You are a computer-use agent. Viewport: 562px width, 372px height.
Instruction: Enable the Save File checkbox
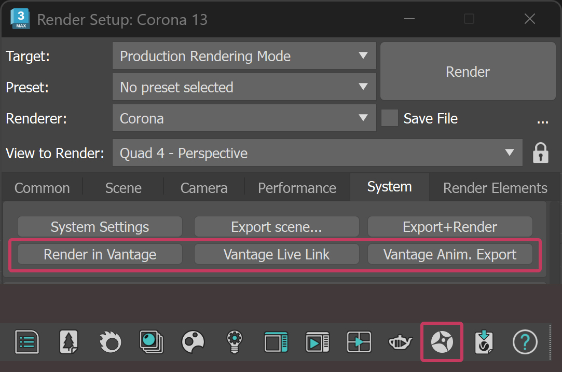coord(390,118)
